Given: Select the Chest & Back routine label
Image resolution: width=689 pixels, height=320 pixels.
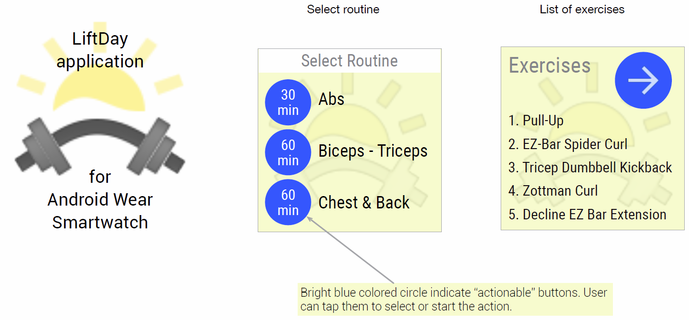Looking at the screenshot, I should click(x=364, y=202).
